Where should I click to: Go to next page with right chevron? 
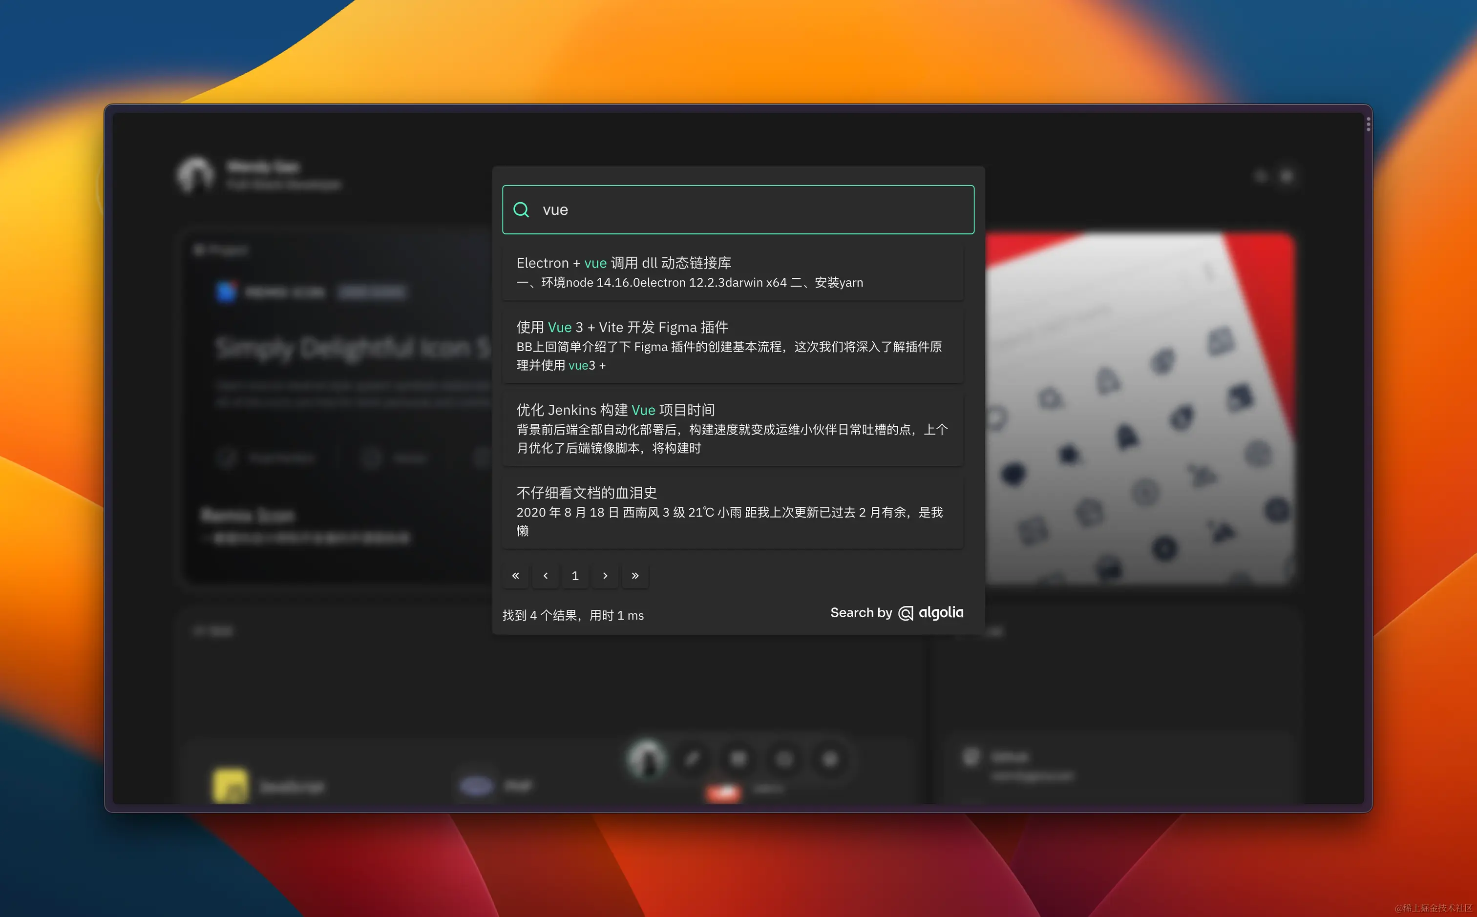pyautogui.click(x=605, y=576)
